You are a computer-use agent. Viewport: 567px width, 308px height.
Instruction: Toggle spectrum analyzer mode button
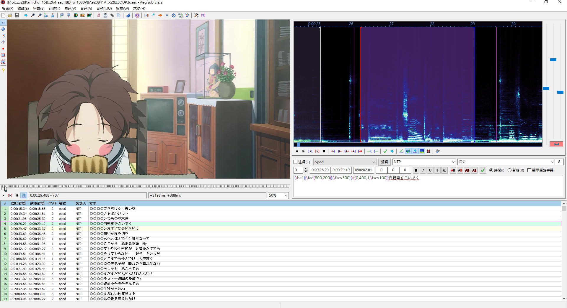(x=422, y=151)
